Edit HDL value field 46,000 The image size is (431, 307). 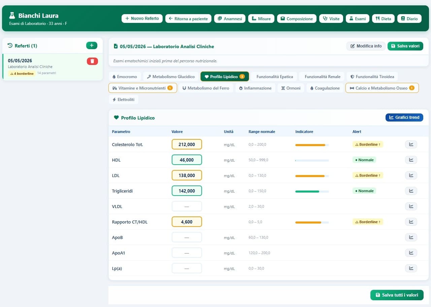187,160
